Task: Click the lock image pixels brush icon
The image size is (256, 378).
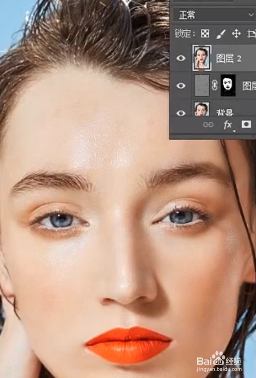Action: tap(221, 34)
